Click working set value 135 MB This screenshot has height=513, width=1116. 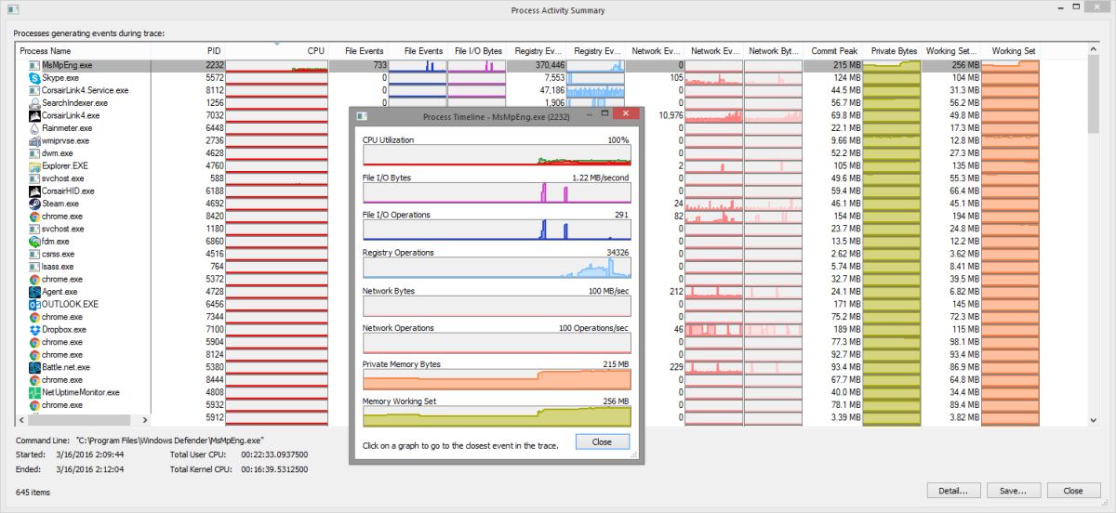tap(964, 166)
